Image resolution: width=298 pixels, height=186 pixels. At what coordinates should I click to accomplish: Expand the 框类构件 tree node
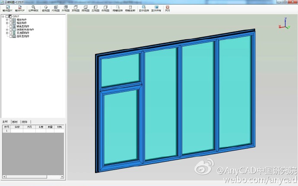[7, 20]
